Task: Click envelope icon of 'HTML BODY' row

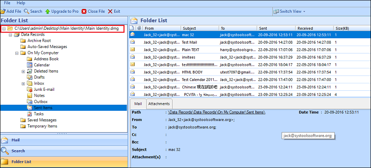Action: (133, 72)
